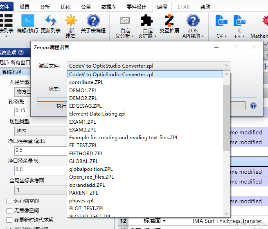
Task: Select GLOBAL.ZPL in the list
Action: (145, 161)
